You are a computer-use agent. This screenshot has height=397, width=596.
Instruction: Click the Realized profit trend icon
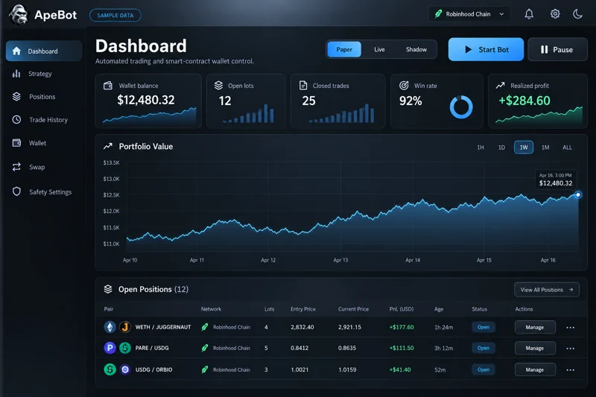500,86
